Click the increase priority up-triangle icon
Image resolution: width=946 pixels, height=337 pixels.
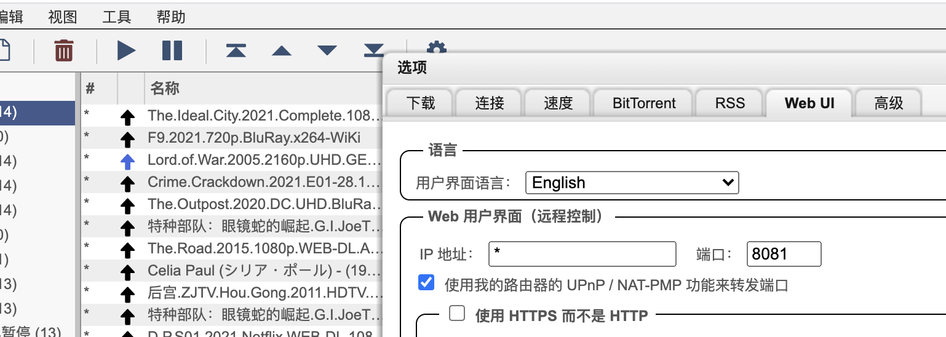[281, 50]
